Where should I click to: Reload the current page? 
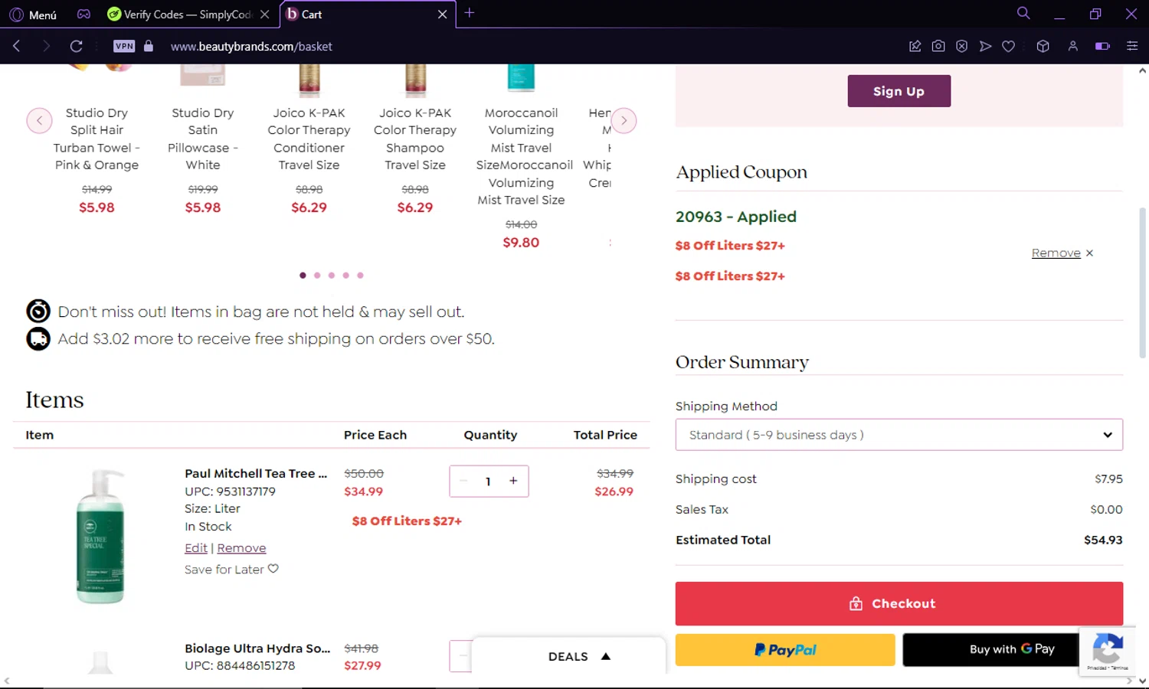coord(76,46)
